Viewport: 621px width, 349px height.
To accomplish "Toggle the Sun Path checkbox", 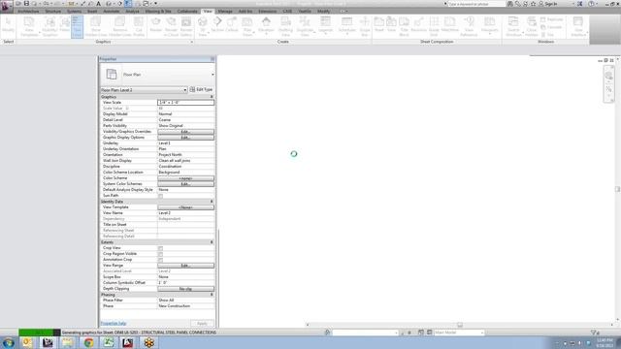I will pyautogui.click(x=160, y=196).
